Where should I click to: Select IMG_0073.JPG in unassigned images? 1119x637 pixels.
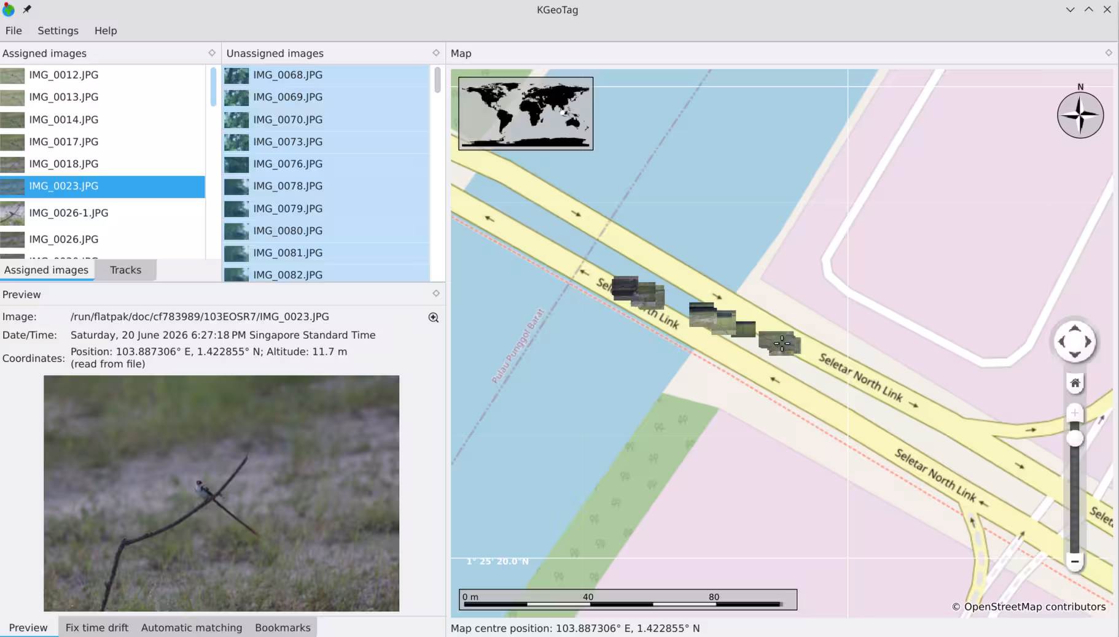tap(326, 142)
